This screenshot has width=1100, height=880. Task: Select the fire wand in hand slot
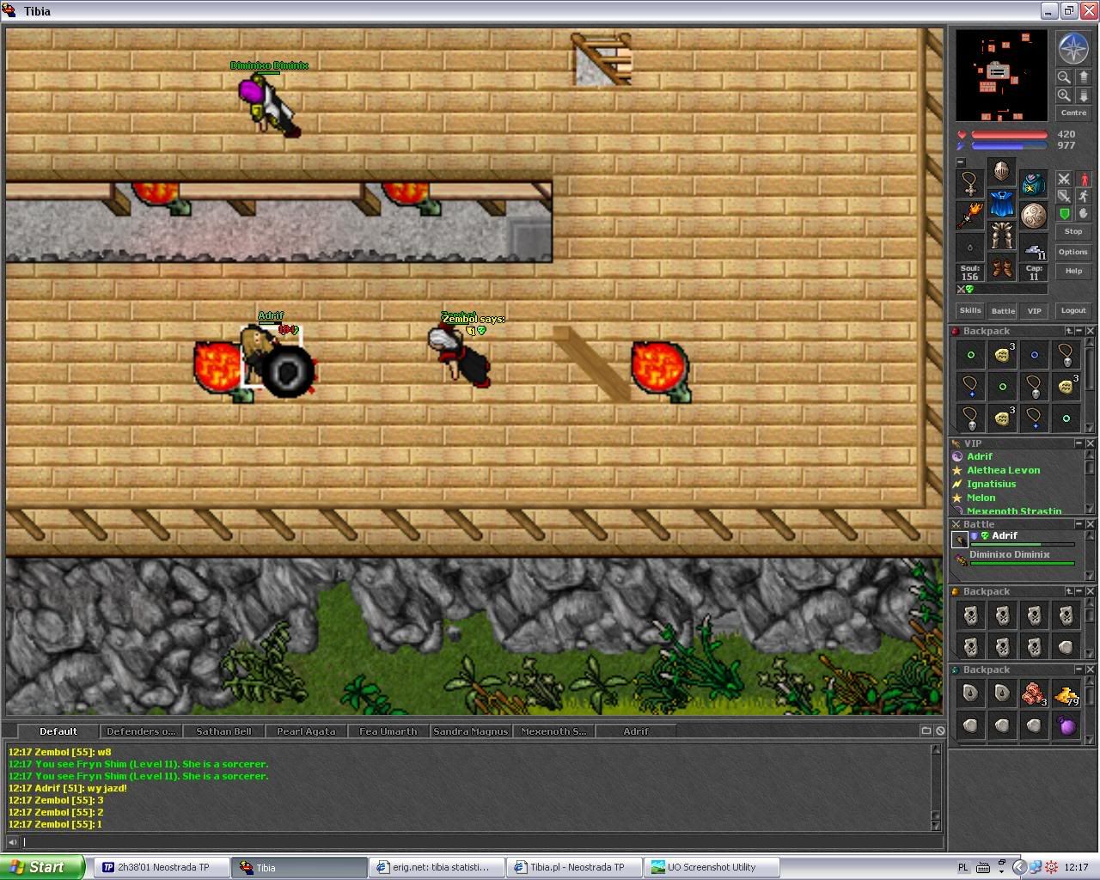click(x=970, y=215)
